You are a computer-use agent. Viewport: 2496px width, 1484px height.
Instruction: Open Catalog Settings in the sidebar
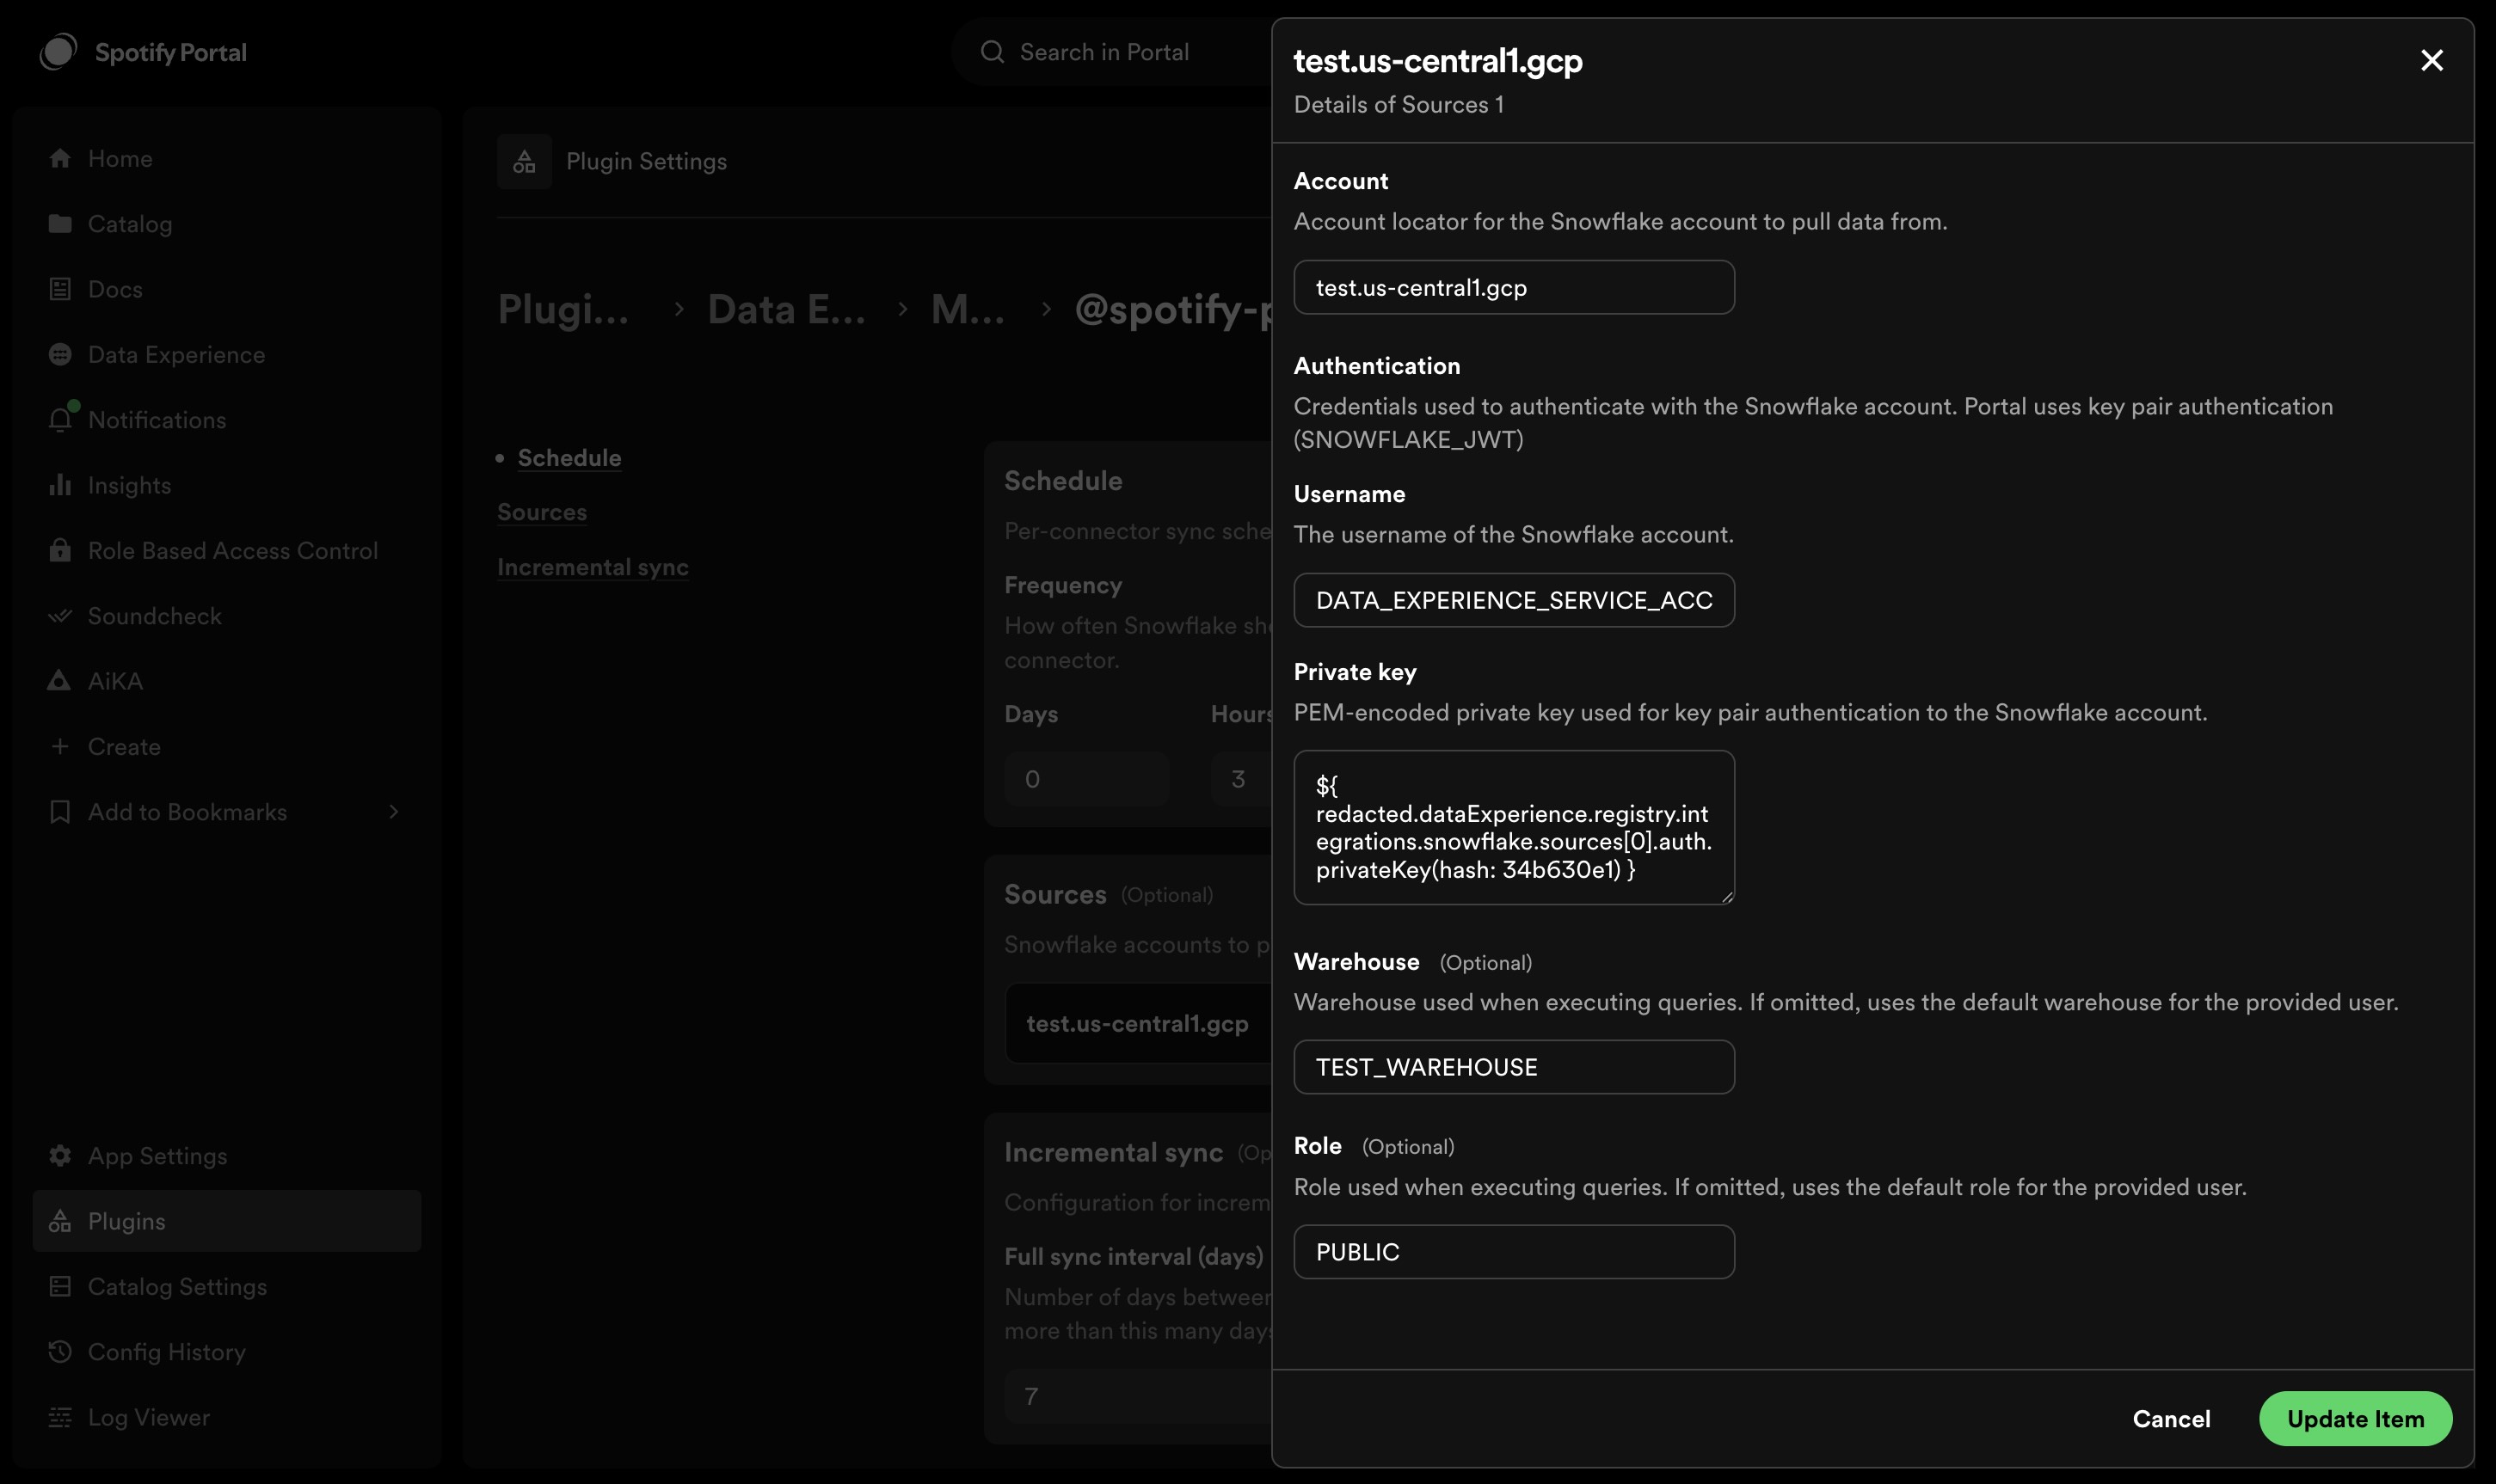pos(227,1286)
